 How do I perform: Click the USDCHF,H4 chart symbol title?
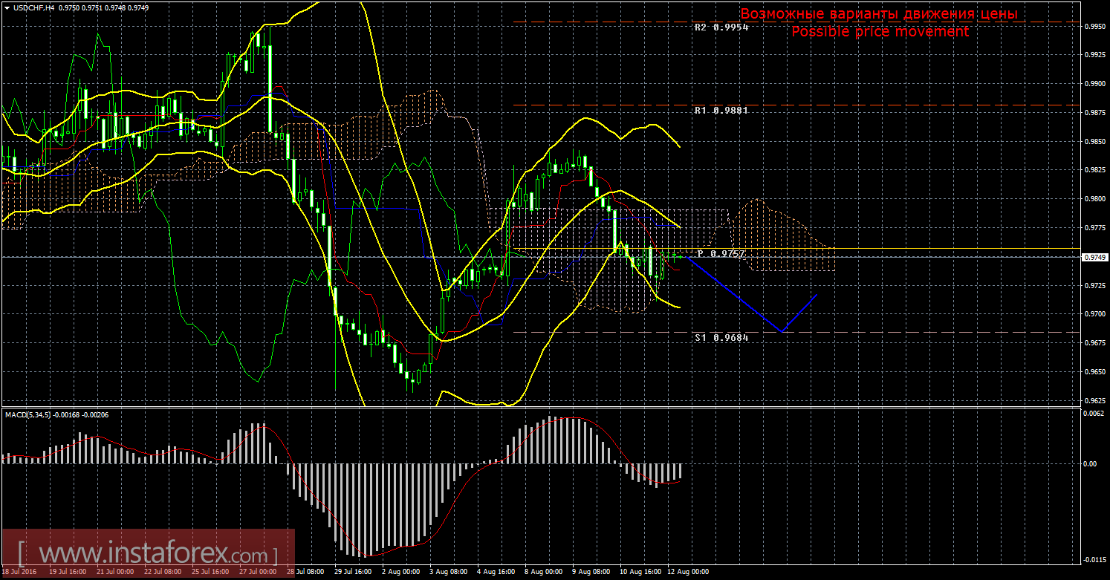(x=33, y=7)
